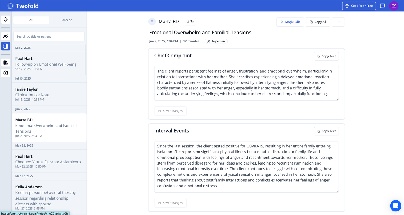
Task: Click the Chief Complaint heading
Action: (173, 56)
